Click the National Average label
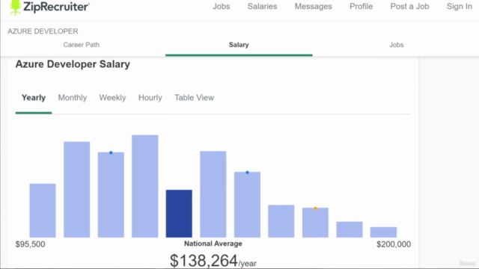The width and height of the screenshot is (479, 269). pos(213,244)
